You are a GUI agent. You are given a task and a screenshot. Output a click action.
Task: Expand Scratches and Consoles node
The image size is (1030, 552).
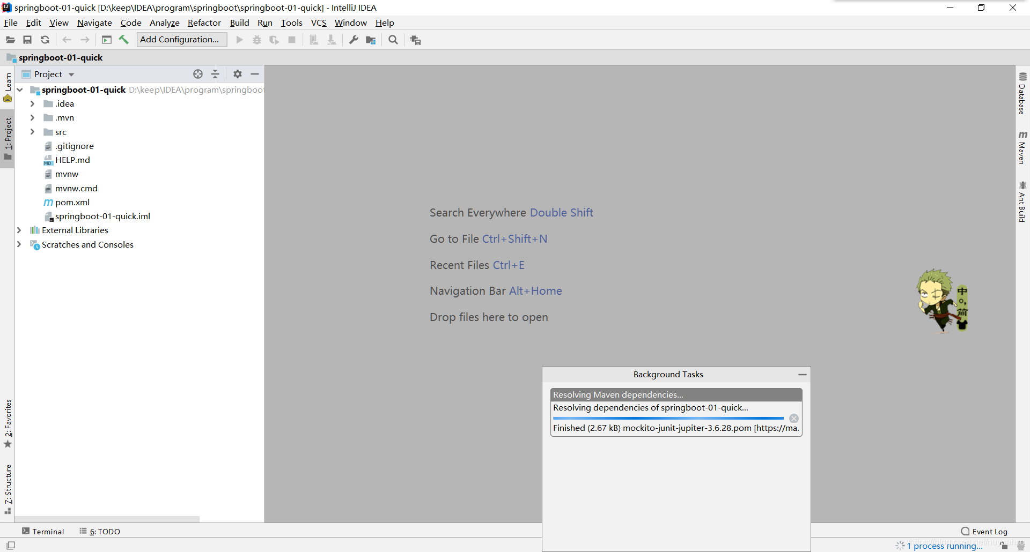19,244
